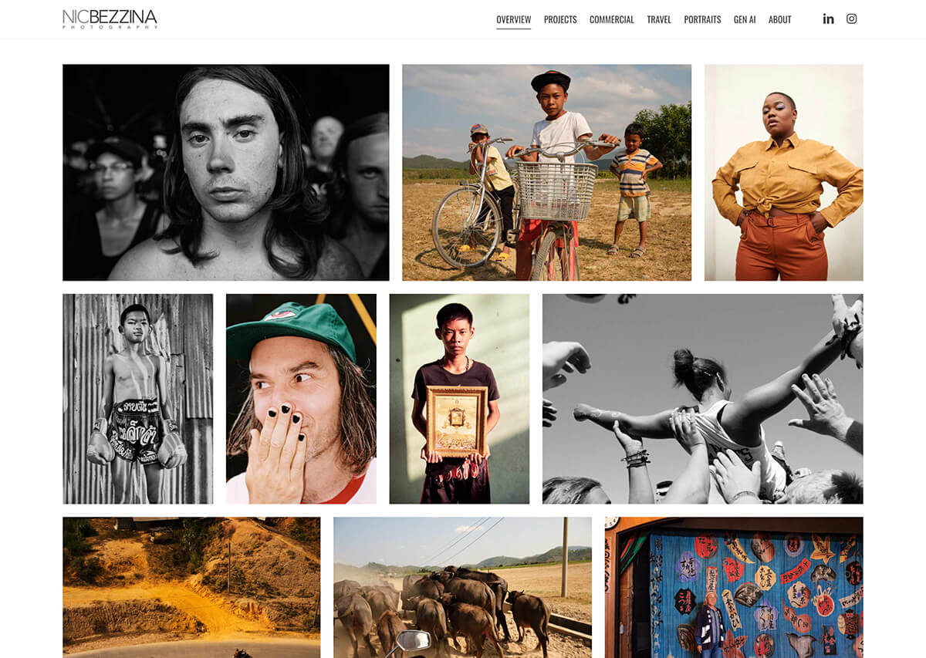Screen dimensions: 926x658
Task: View the orange dirt road landscape photo
Action: (x=191, y=587)
